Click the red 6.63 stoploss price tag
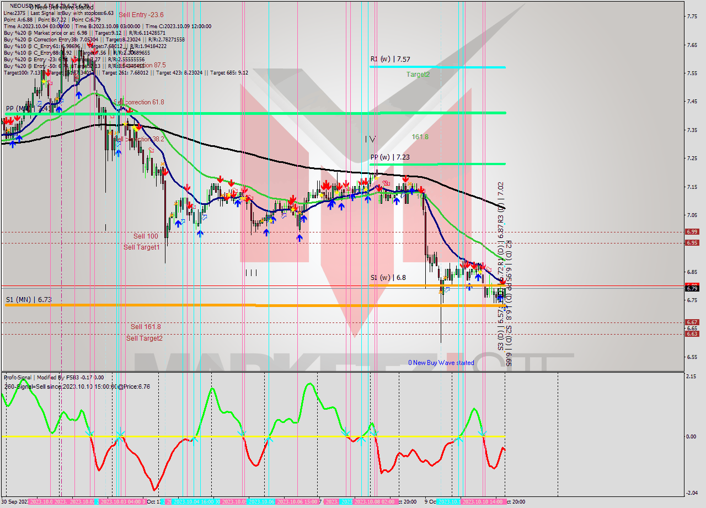Viewport: 706px width, 508px height. [692, 334]
